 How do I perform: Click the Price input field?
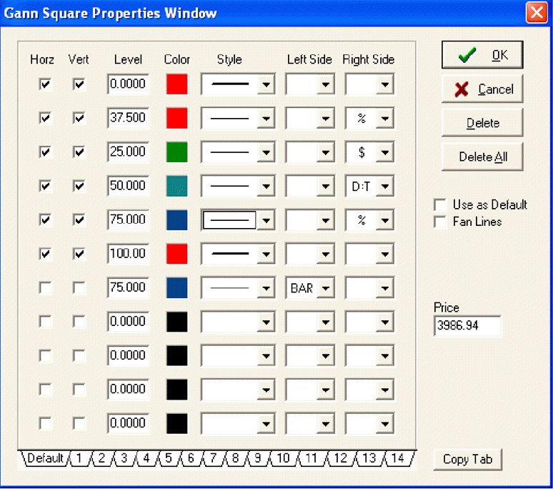click(x=467, y=327)
